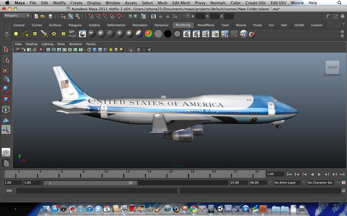Toggle select by hierarchy mode
Screen dimensions: 347x216
[63, 16]
